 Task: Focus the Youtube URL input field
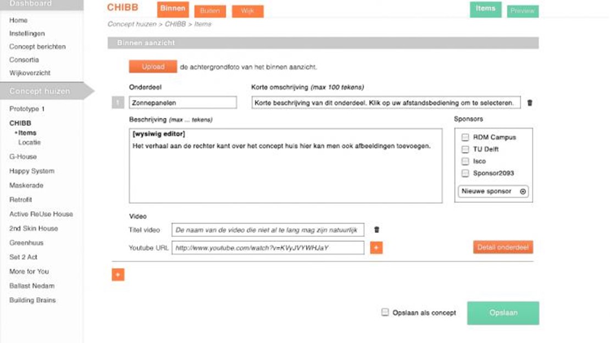tap(268, 248)
